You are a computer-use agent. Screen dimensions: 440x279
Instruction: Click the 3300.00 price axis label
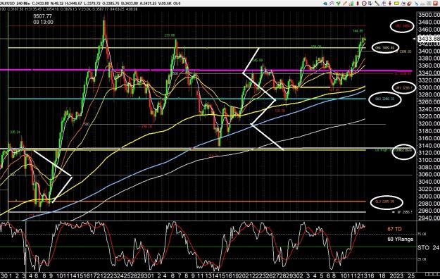429,87
